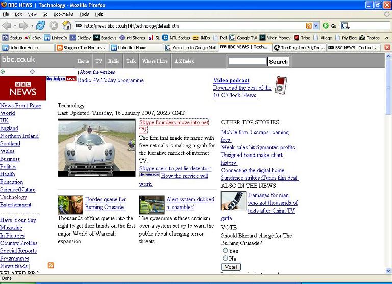This screenshot has height=284, width=392.
Task: Show more bookmarks with the chevron
Action: click(x=387, y=38)
